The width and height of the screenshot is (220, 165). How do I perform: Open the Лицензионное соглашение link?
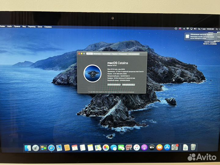pos(126,92)
